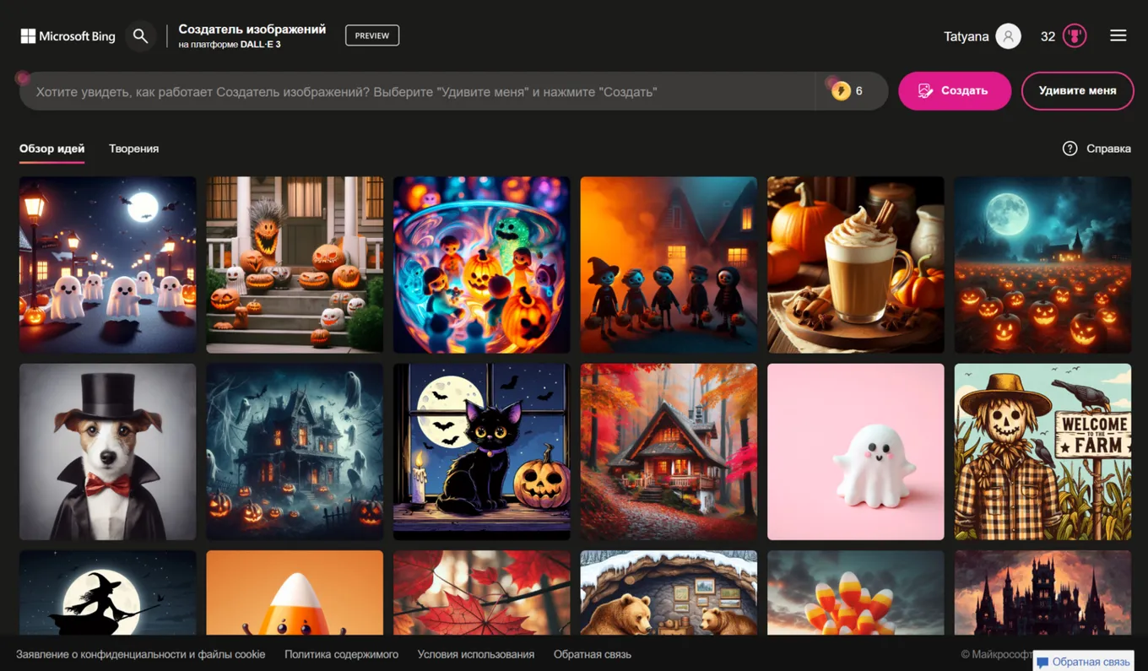Click the Создатель изображений title

pos(252,29)
